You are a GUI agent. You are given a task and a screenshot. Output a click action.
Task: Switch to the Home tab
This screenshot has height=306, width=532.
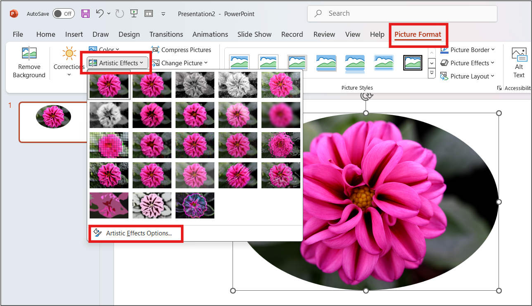click(46, 34)
